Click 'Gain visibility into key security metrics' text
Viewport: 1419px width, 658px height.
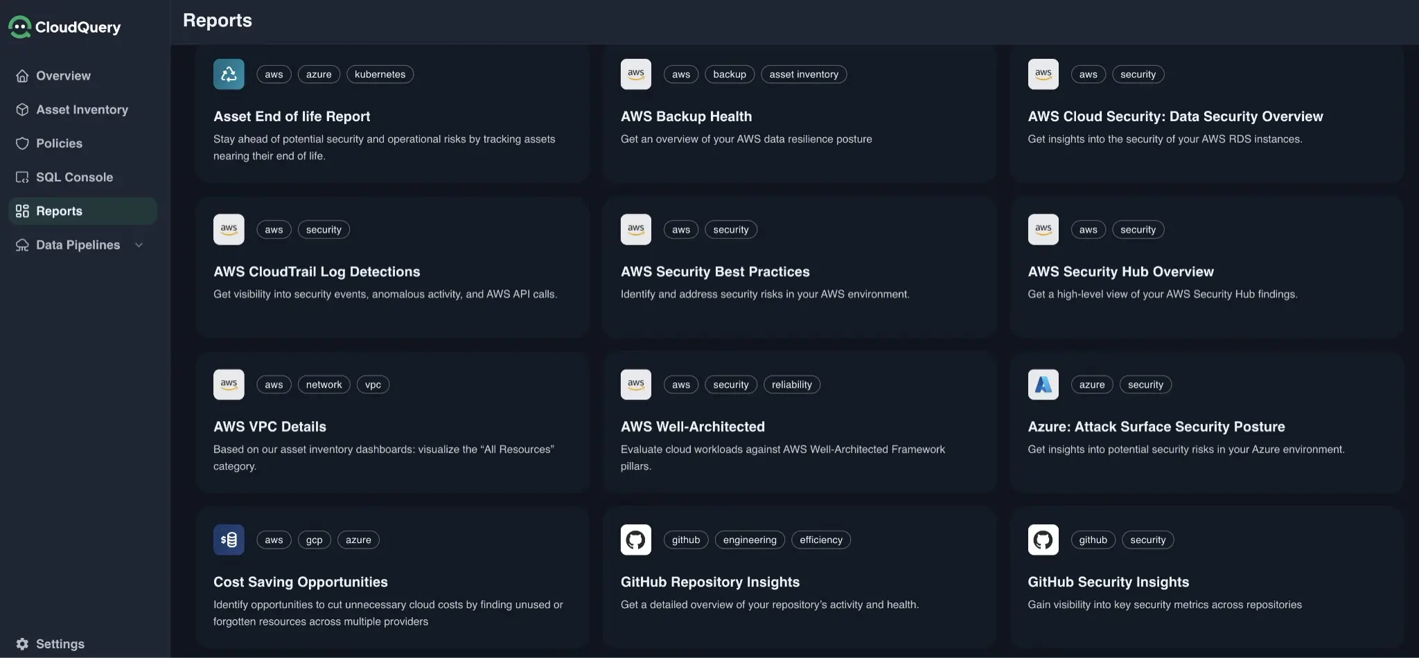point(1165,605)
